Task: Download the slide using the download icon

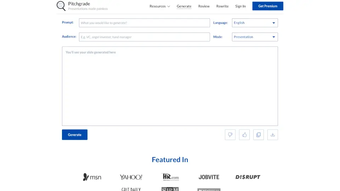Action: (273, 135)
